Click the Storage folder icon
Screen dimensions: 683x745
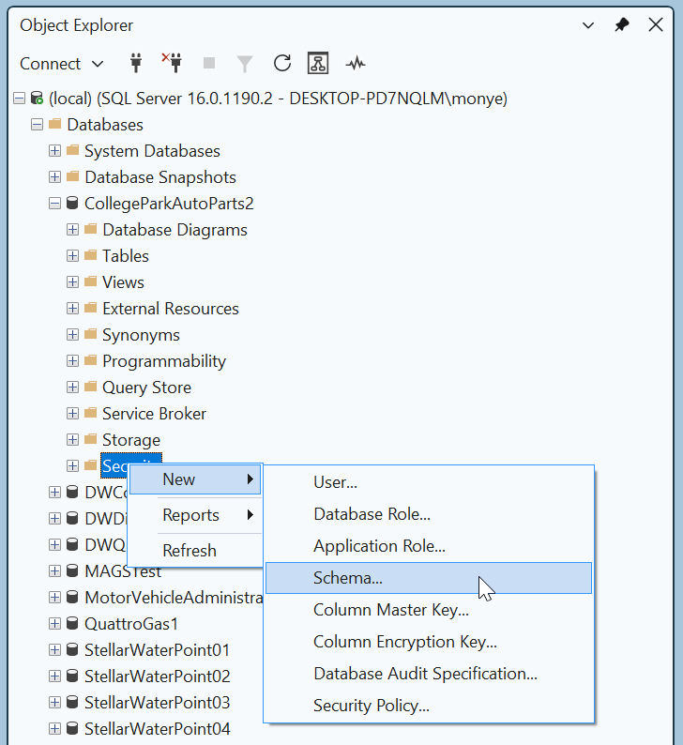click(x=90, y=439)
